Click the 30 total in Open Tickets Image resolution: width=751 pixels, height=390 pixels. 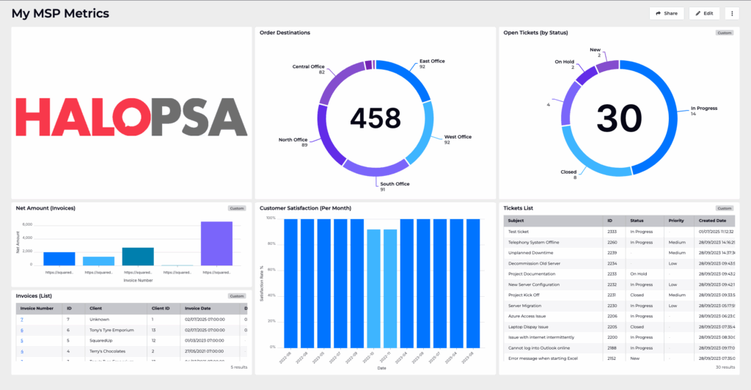(x=619, y=118)
